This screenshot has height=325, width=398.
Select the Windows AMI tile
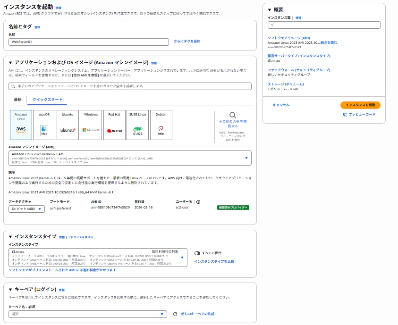(91, 125)
